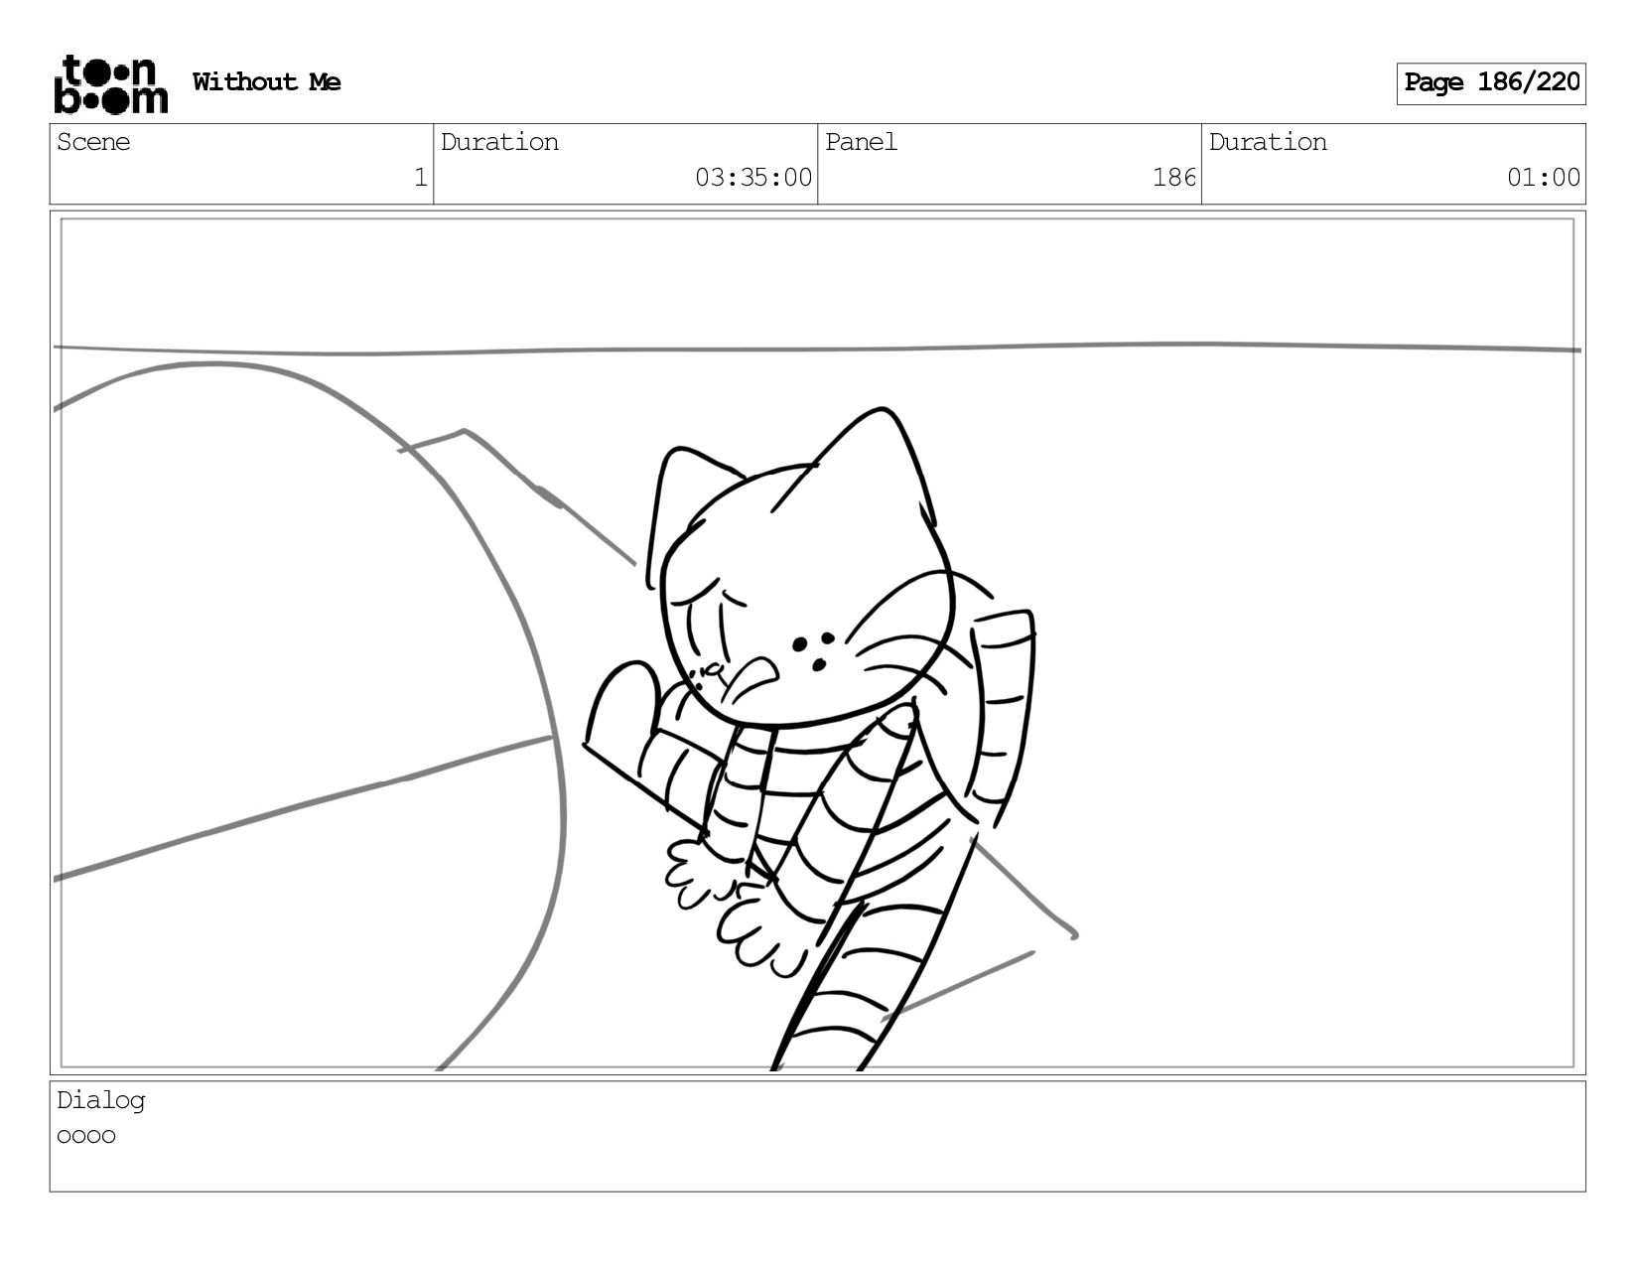Click the panel duration value '01:00'
Viewport: 1638px width, 1266px height.
(1544, 178)
